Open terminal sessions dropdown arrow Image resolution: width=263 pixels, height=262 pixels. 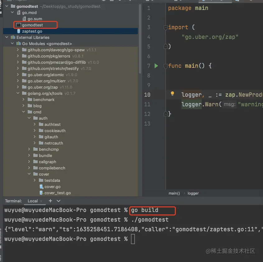click(x=59, y=201)
